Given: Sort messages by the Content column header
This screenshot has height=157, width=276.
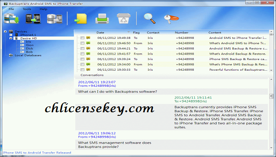Looking at the screenshot, I should coord(215,33).
